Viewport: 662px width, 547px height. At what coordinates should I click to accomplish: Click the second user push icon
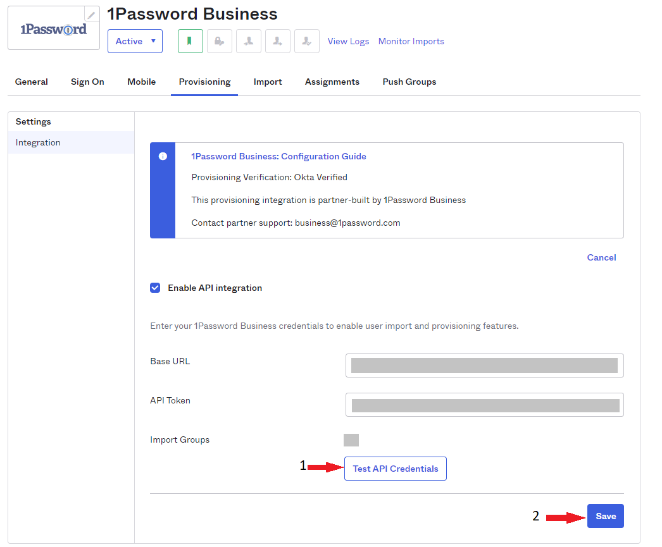tap(277, 40)
